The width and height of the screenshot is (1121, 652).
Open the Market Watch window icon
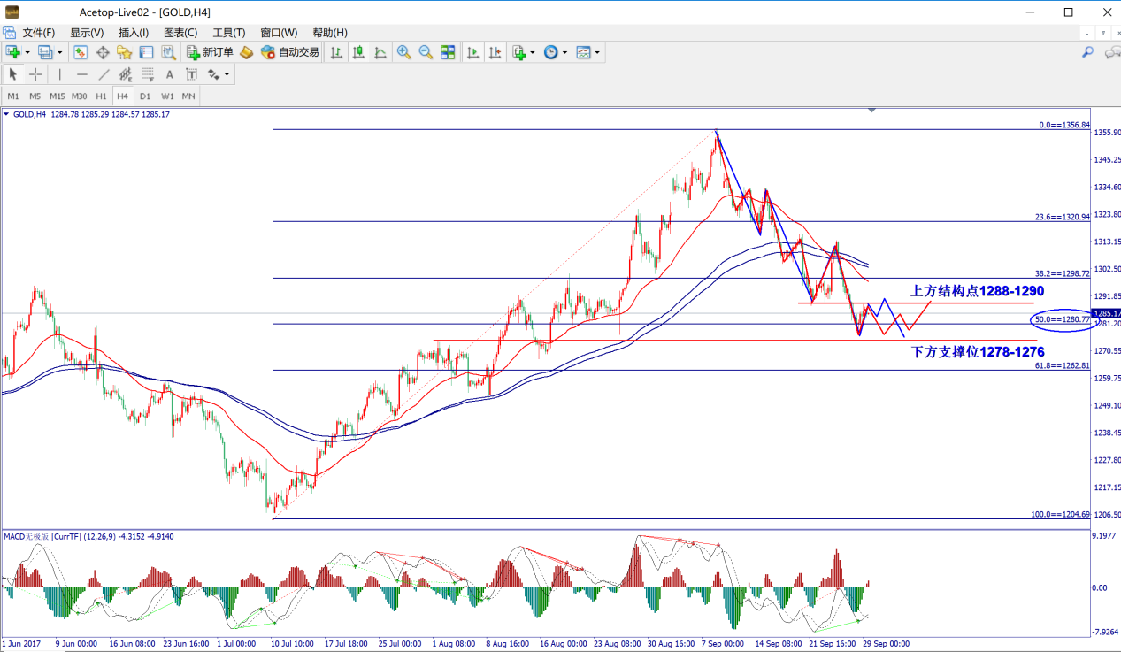pos(81,52)
